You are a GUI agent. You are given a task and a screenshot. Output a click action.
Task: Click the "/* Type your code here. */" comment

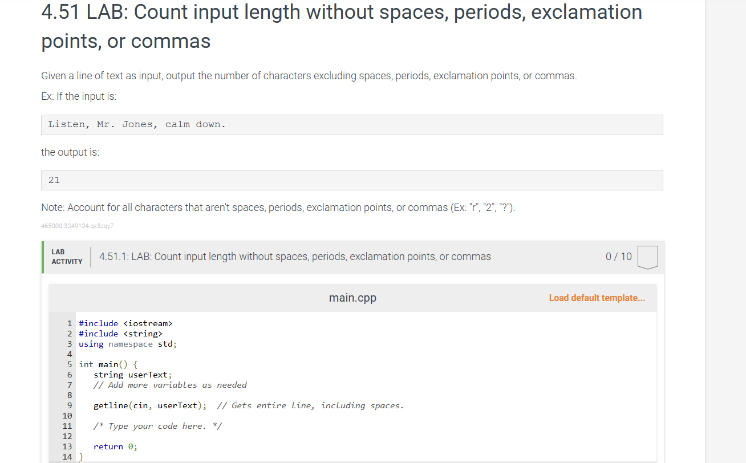point(157,426)
